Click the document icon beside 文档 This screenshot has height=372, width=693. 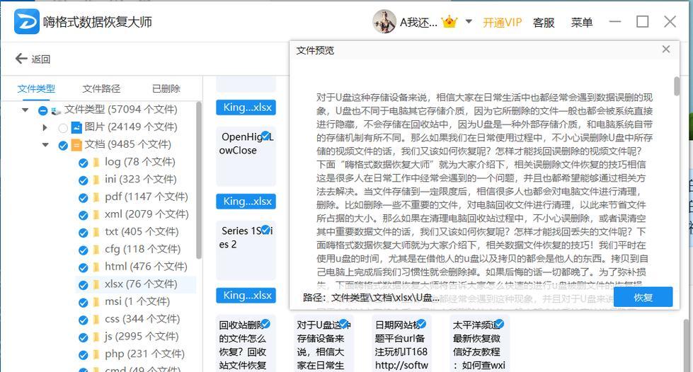[x=76, y=145]
